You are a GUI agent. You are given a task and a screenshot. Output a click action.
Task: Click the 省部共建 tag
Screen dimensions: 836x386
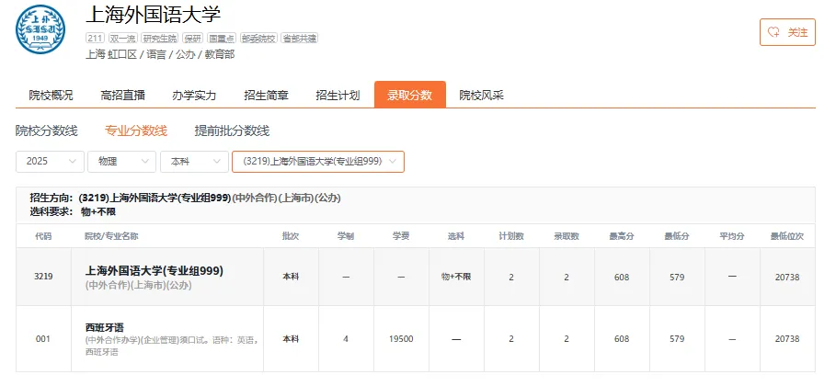point(300,39)
